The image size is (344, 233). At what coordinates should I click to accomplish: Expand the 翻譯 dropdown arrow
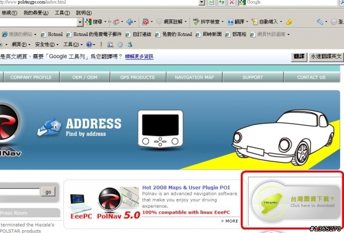(x=247, y=22)
